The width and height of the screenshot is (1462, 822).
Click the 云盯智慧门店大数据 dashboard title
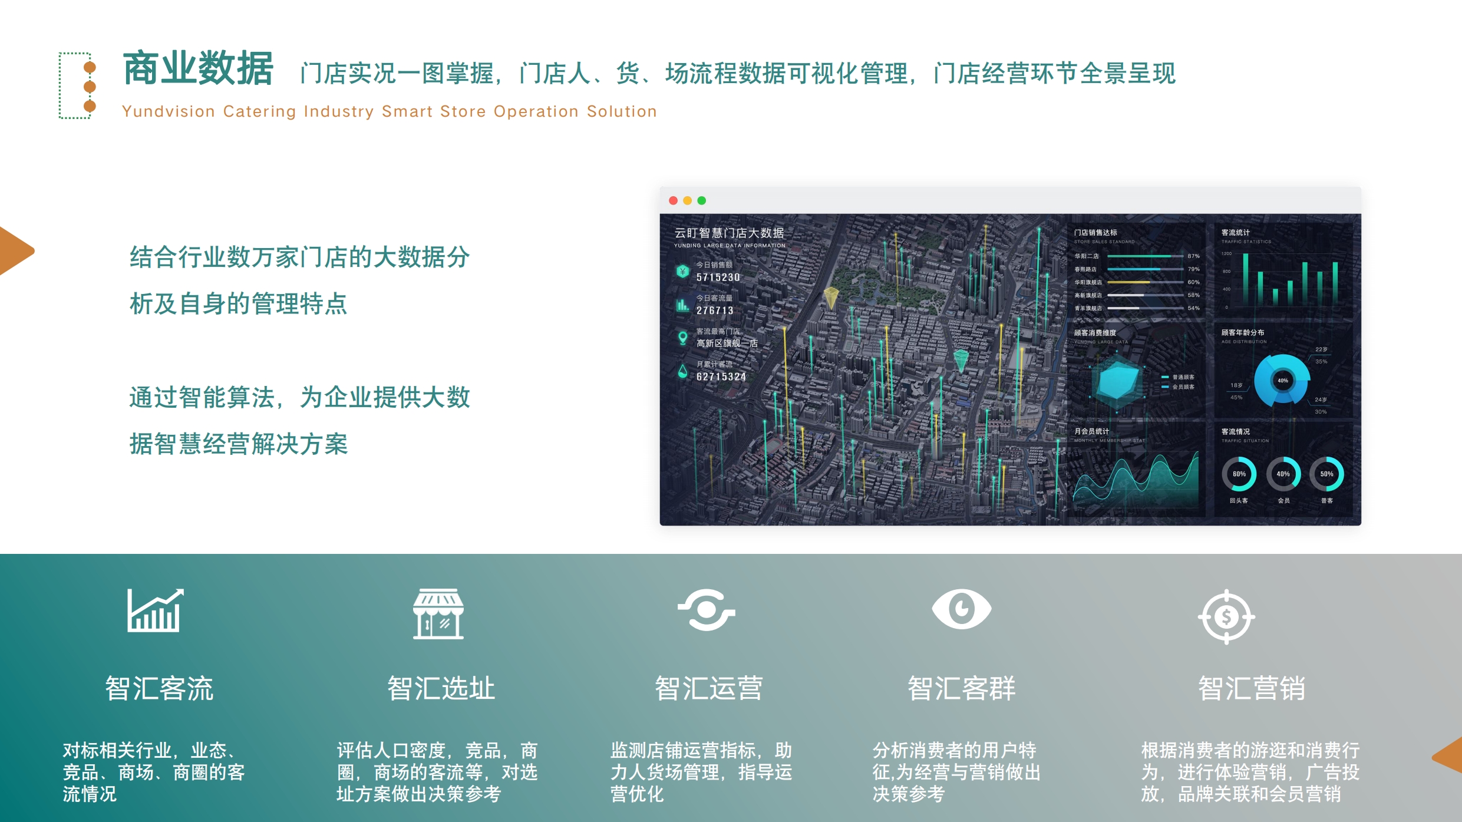[x=730, y=233]
